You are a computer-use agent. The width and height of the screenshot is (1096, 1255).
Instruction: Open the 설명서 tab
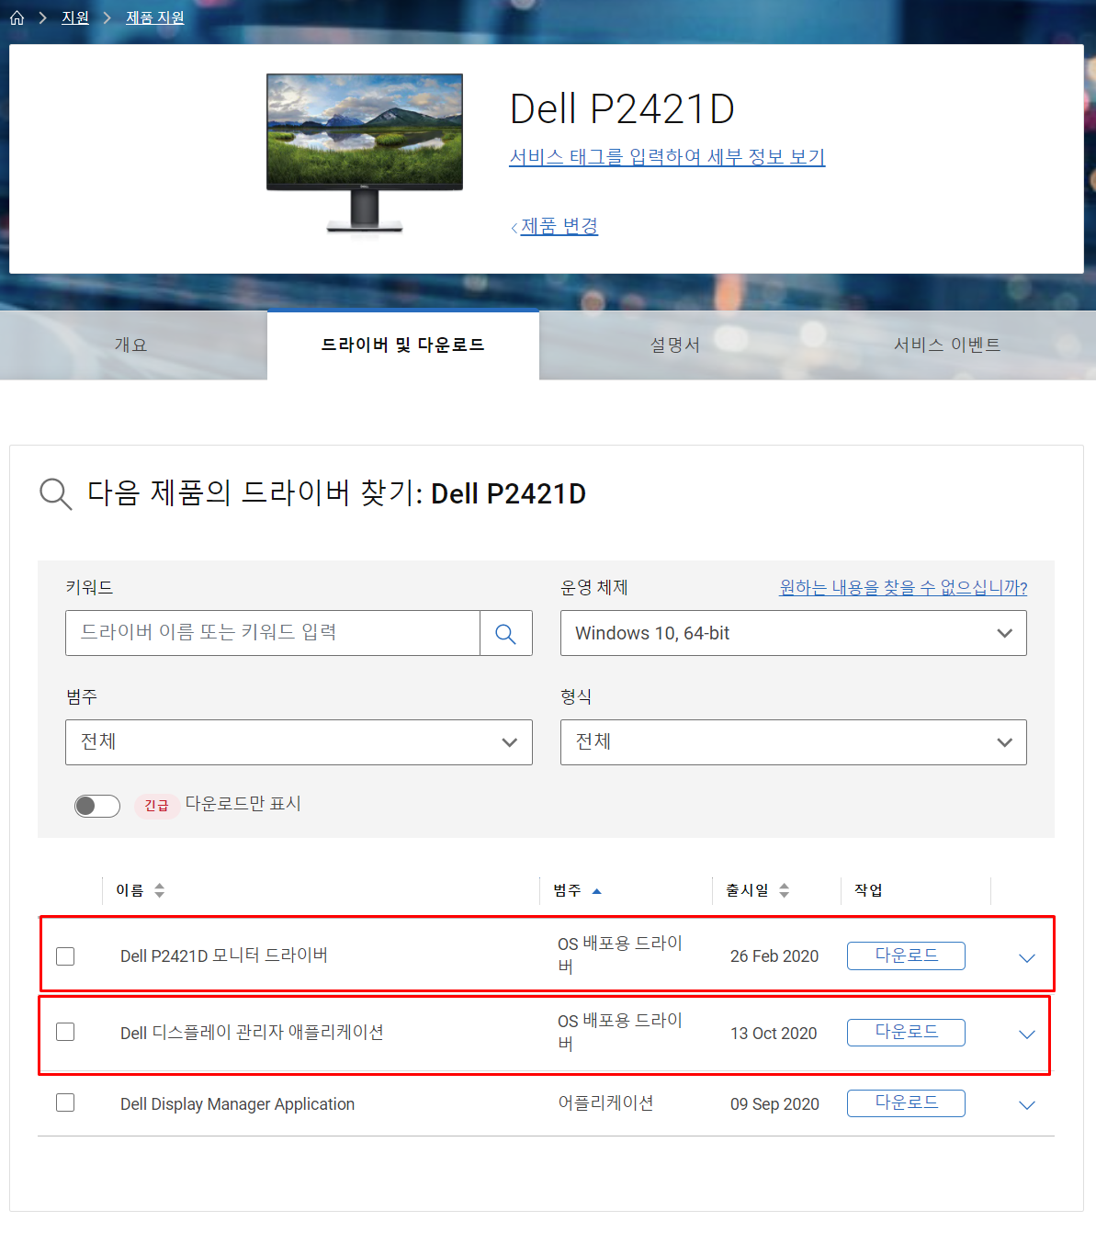point(675,345)
